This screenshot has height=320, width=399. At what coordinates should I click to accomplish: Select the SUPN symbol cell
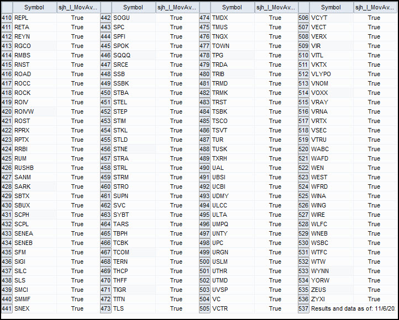click(134, 196)
